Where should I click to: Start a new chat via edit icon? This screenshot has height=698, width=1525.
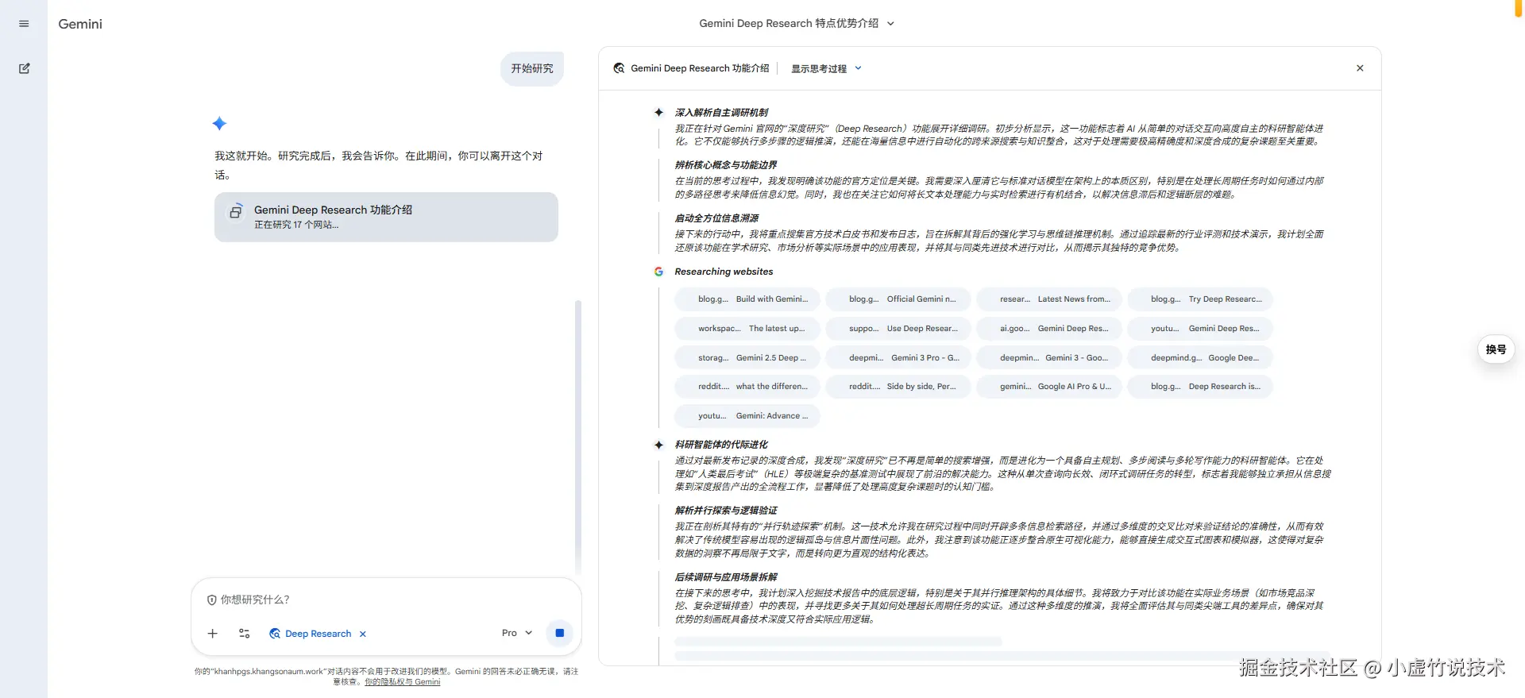[x=24, y=68]
